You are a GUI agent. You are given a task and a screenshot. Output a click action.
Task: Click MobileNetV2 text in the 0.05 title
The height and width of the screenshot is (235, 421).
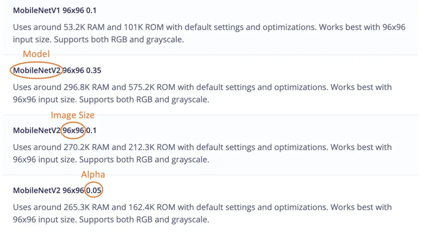tap(37, 191)
